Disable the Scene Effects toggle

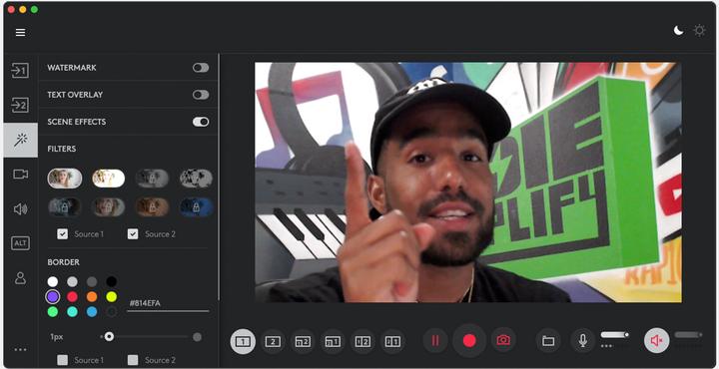pyautogui.click(x=201, y=122)
